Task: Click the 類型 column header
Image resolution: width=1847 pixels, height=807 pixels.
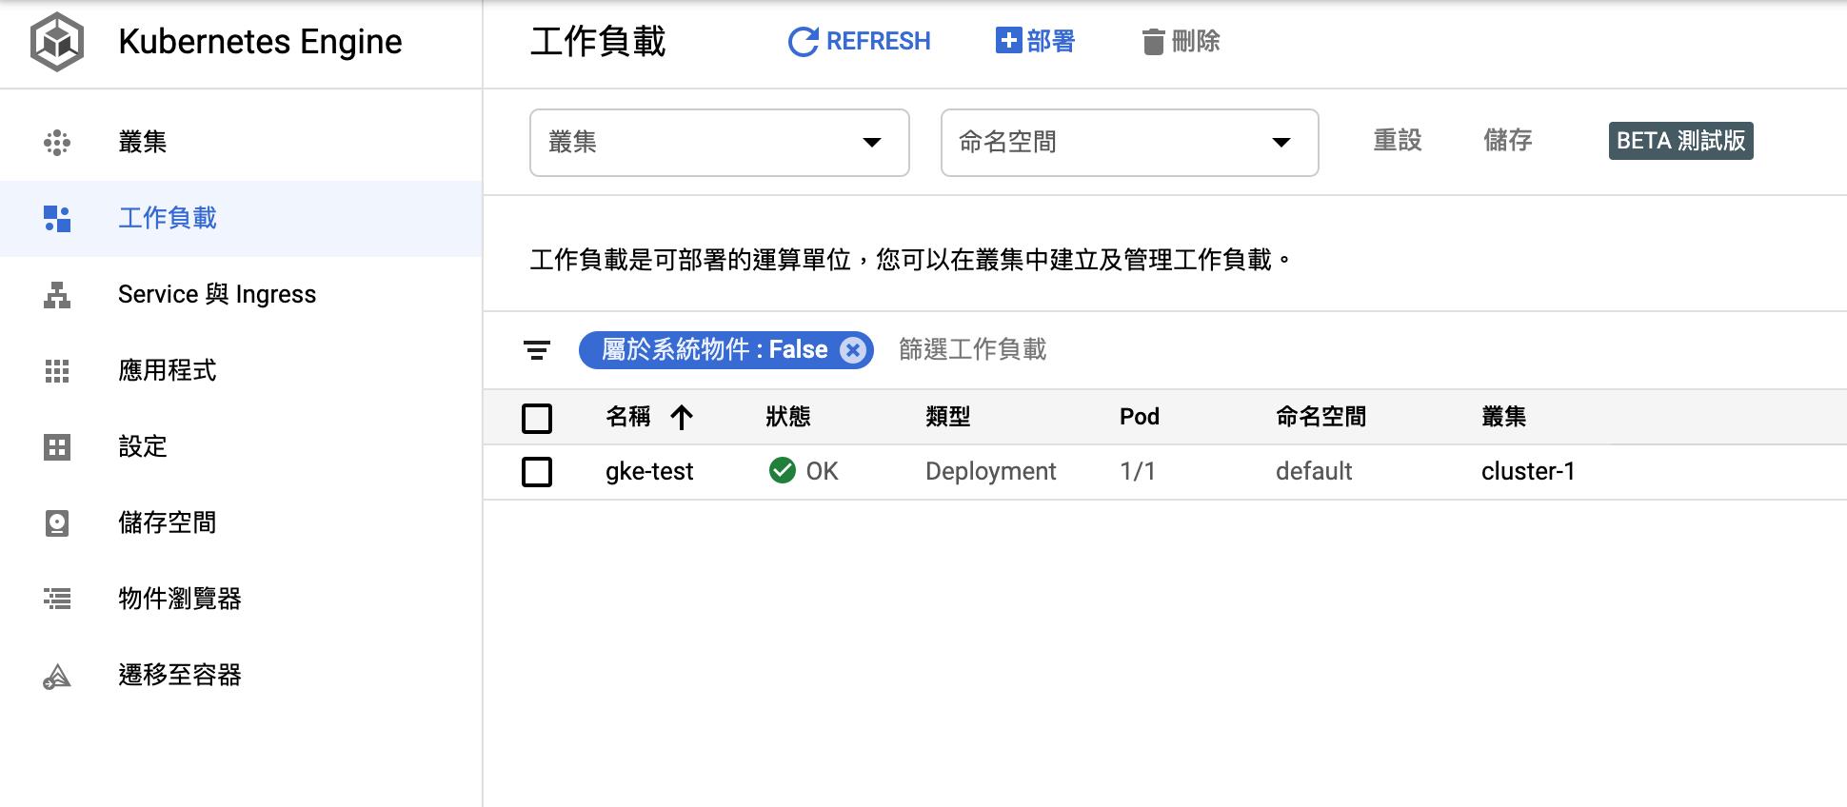Action: coord(948,417)
